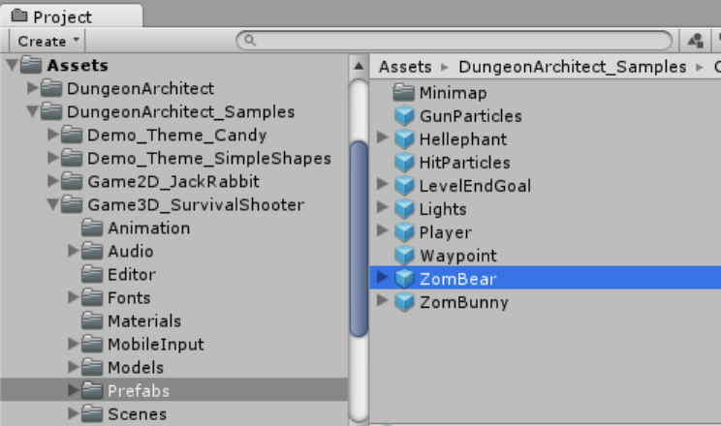The height and width of the screenshot is (426, 721).
Task: Select the HitParticles prefab cube icon
Action: coord(405,163)
